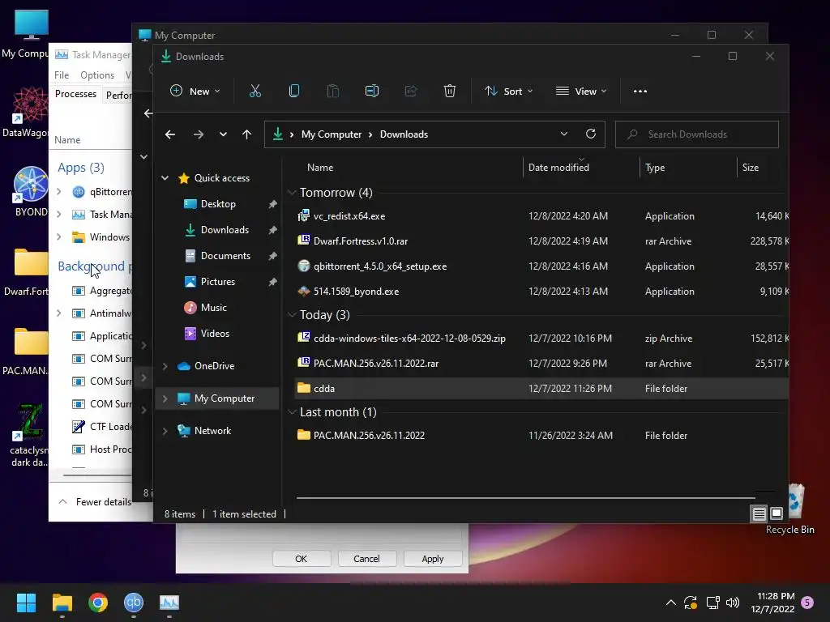Select Pictures in Quick access
830x622 pixels.
pos(217,281)
